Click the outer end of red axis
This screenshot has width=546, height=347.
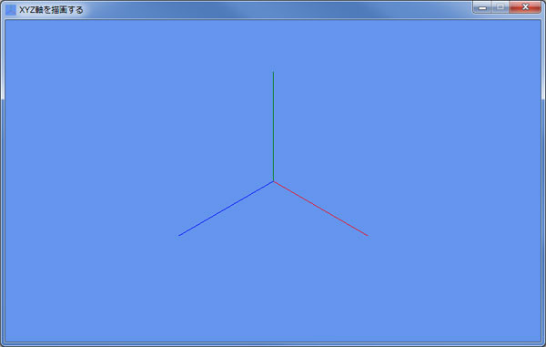click(368, 236)
